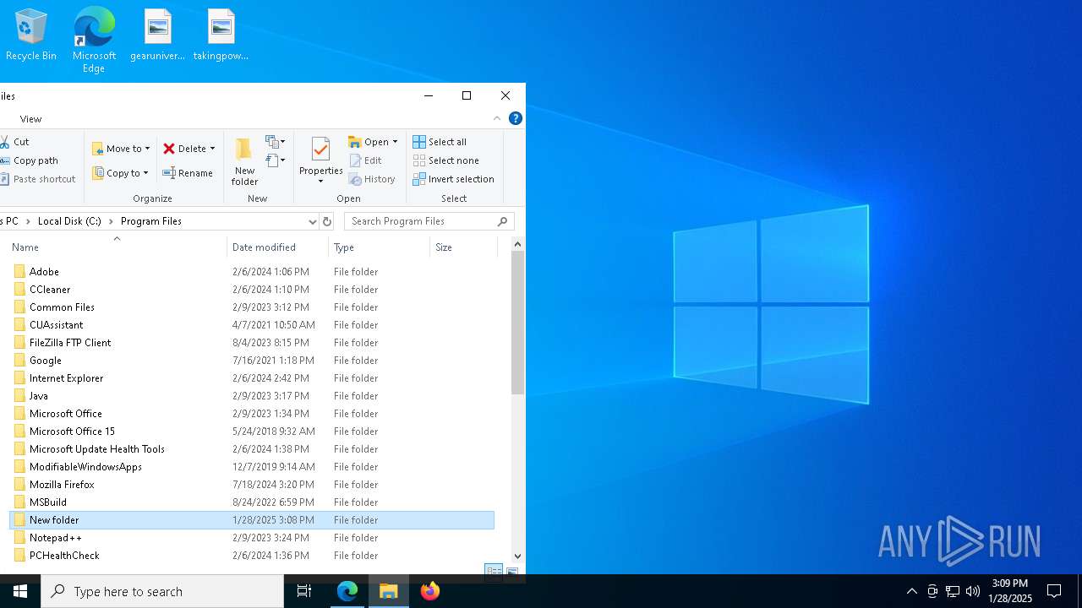Click Paste shortcut in the ribbon
1082x608 pixels.
click(38, 179)
